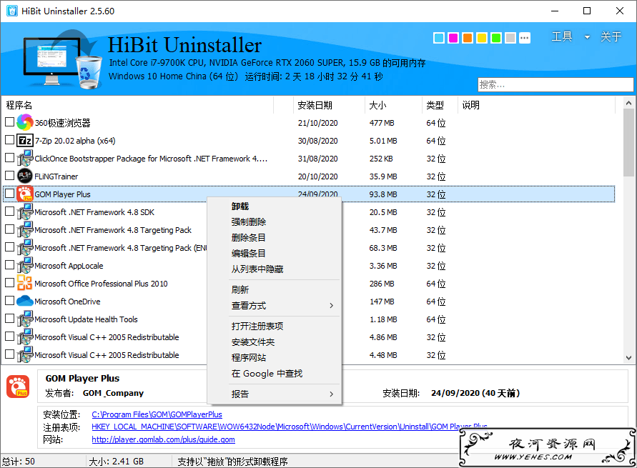Sort the list by 类型 column header

[x=440, y=105]
